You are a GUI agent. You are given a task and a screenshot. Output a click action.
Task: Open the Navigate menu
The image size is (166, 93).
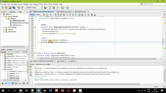click(14, 4)
